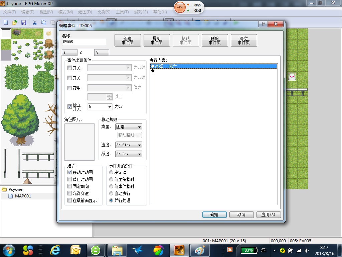Open the 独立开关 D dropdown
Viewport: 342px width, 257px height.
pos(100,107)
